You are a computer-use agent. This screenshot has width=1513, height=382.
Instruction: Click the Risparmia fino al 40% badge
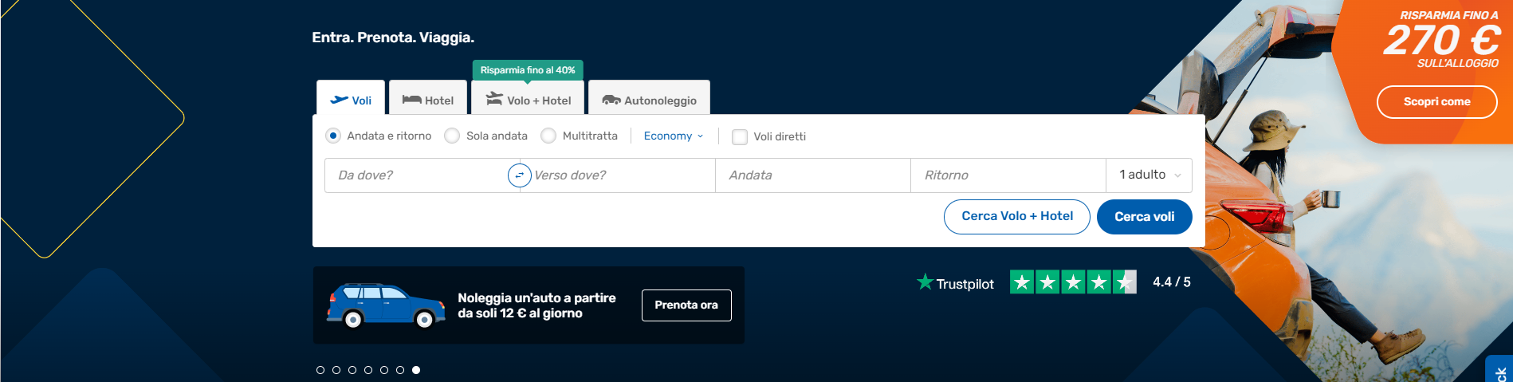point(528,70)
